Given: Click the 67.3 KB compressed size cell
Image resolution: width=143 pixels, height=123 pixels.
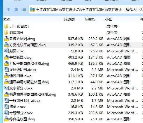Looking at the screenshot, I should point(97,45).
